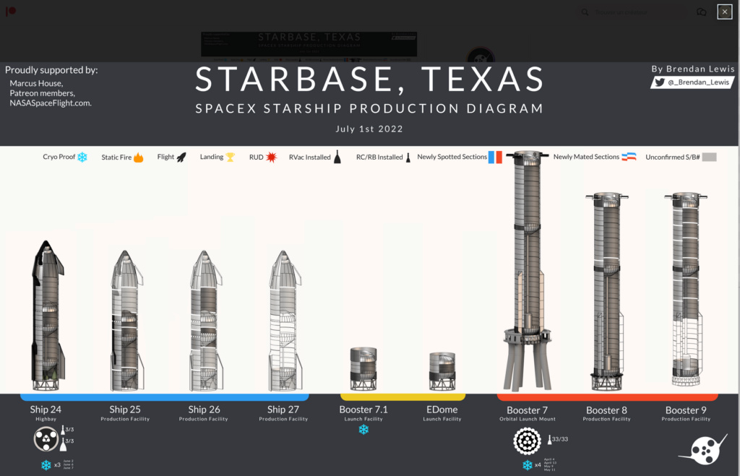Viewport: 740px width, 476px height.
Task: Click the Newly Mated Sections striped swatch
Action: (x=629, y=157)
